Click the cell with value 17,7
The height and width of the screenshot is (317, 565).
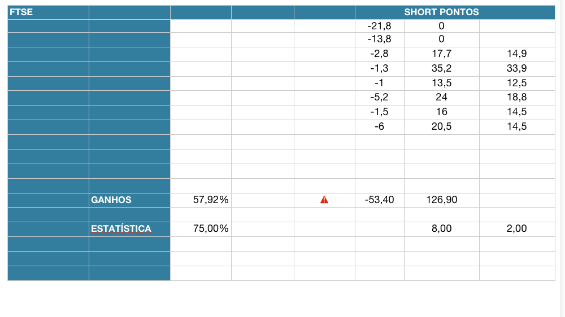click(441, 54)
